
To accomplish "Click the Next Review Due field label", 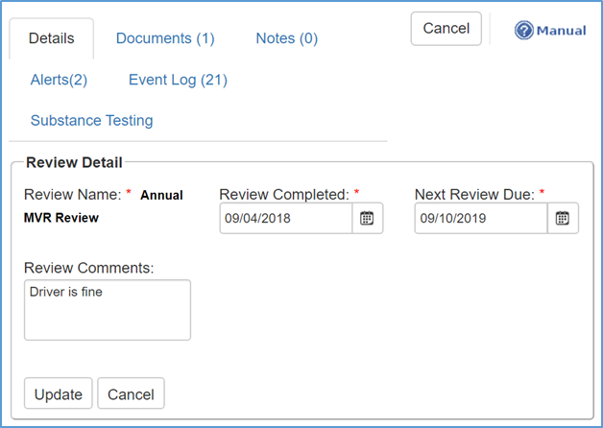I will pos(474,195).
